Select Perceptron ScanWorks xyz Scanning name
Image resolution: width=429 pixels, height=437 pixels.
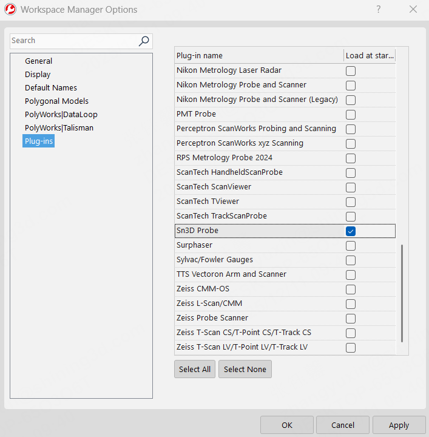pyautogui.click(x=240, y=143)
